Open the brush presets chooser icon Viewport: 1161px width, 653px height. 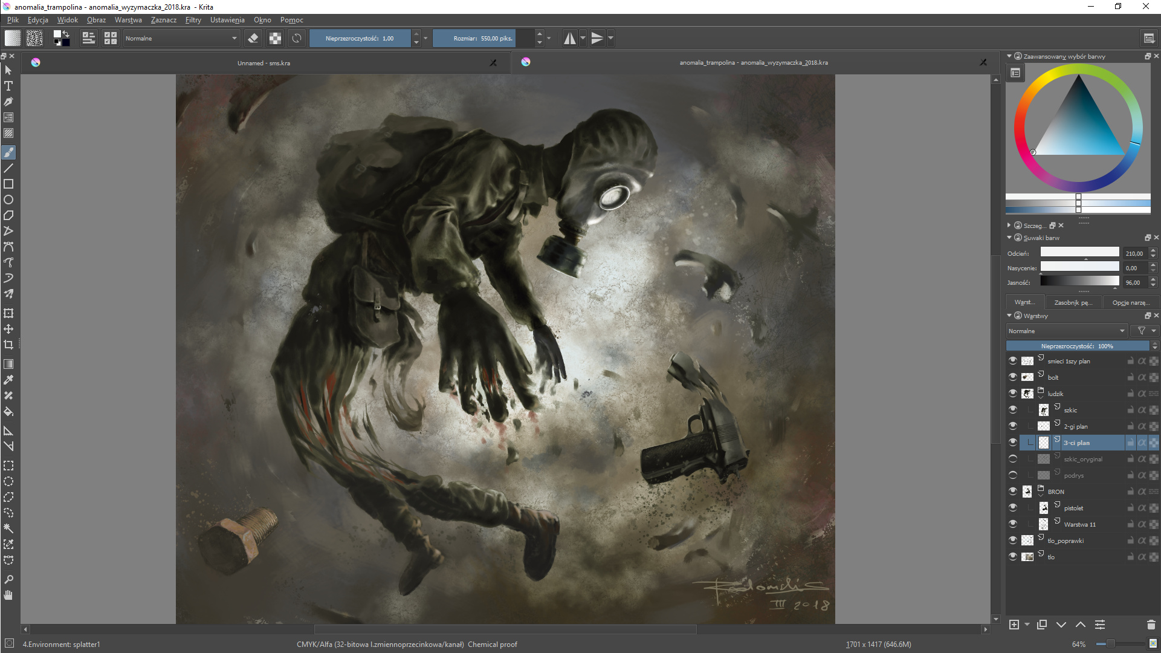tap(111, 38)
